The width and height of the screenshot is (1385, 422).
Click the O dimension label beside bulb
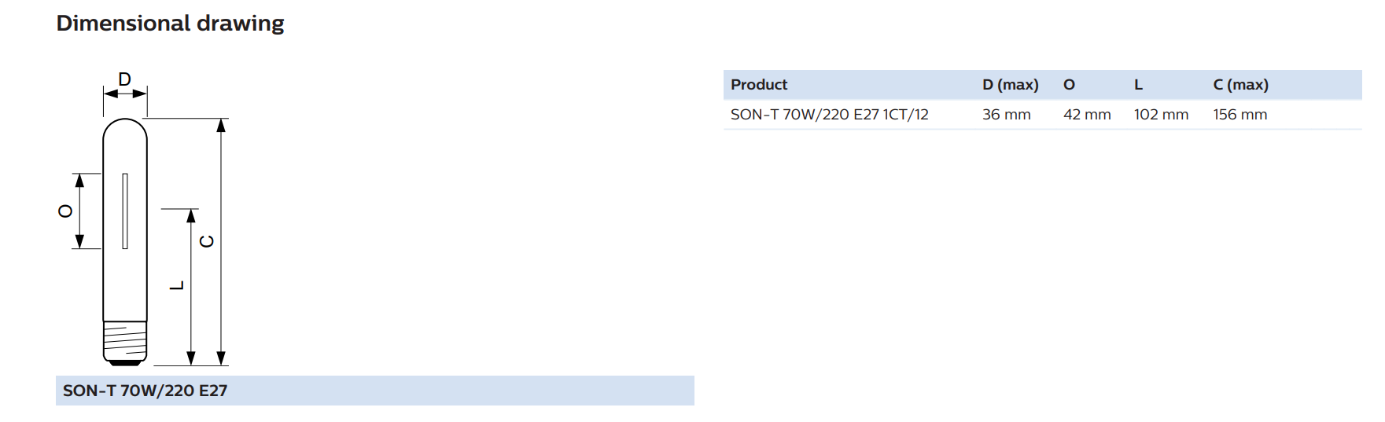pos(65,211)
